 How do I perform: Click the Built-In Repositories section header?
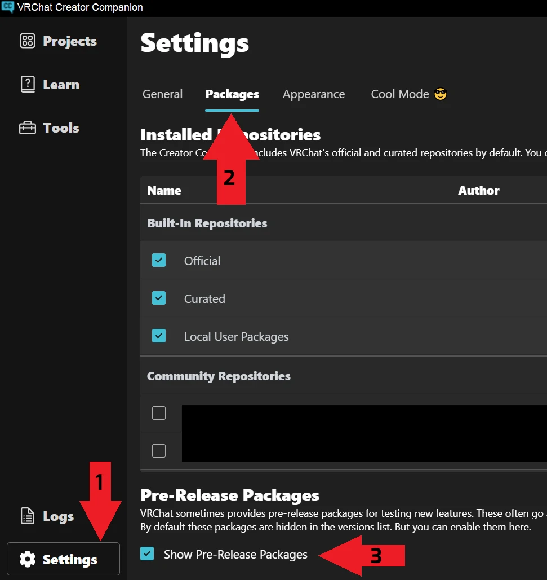click(x=207, y=223)
